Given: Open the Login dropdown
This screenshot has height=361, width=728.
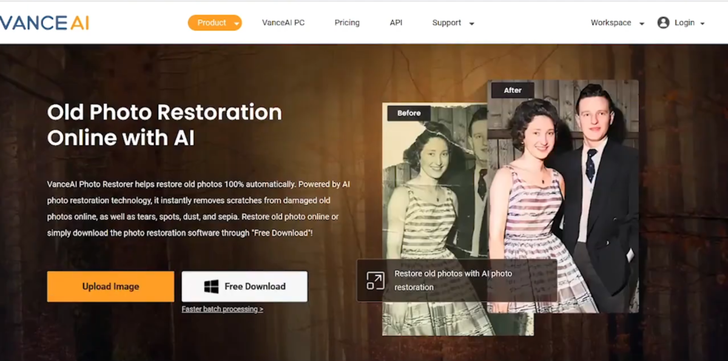Looking at the screenshot, I should [x=690, y=23].
